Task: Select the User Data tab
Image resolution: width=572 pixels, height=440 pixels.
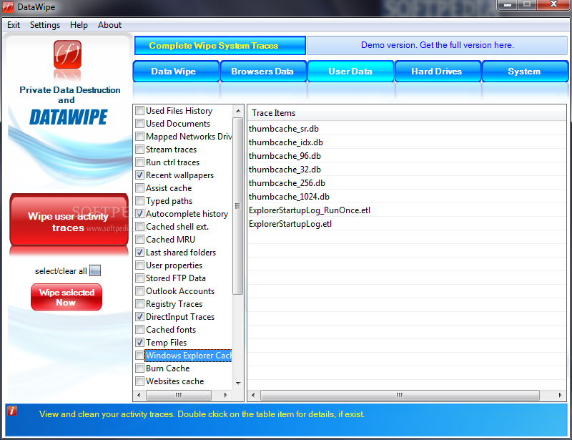Action: coord(350,72)
